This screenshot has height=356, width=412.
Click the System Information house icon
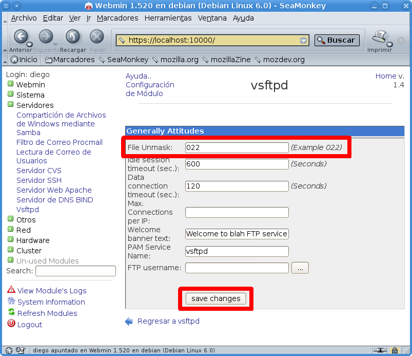11,302
